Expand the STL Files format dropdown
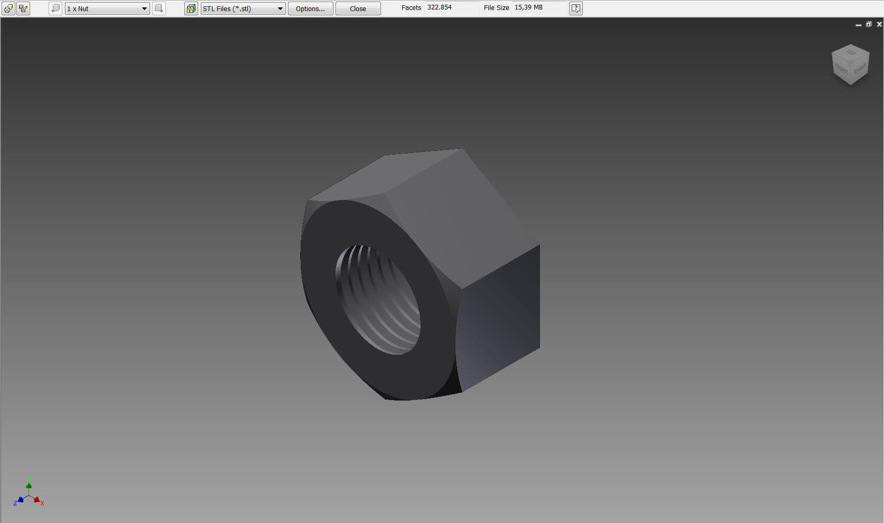 [243, 8]
